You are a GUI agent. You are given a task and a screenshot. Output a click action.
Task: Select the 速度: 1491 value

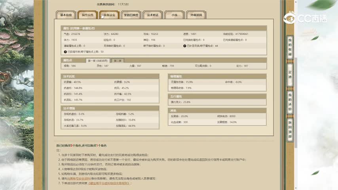pyautogui.click(x=190, y=34)
